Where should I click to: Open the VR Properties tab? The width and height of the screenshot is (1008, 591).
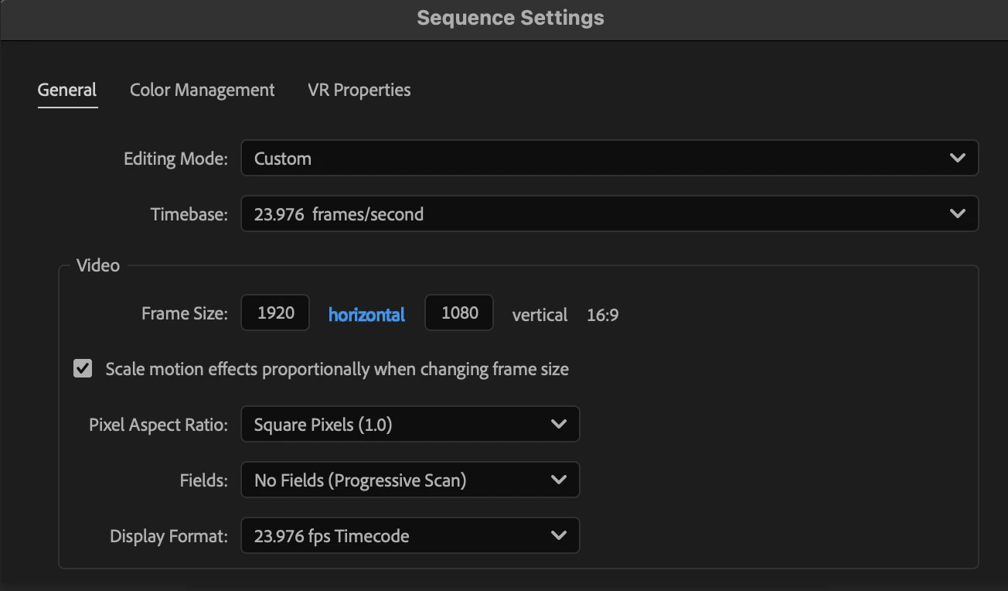[x=359, y=91]
